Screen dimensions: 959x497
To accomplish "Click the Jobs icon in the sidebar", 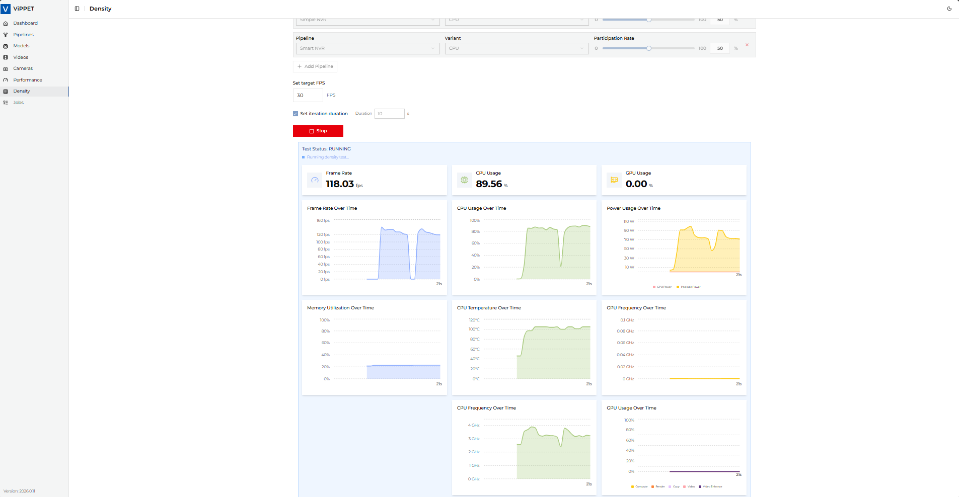I will [6, 103].
